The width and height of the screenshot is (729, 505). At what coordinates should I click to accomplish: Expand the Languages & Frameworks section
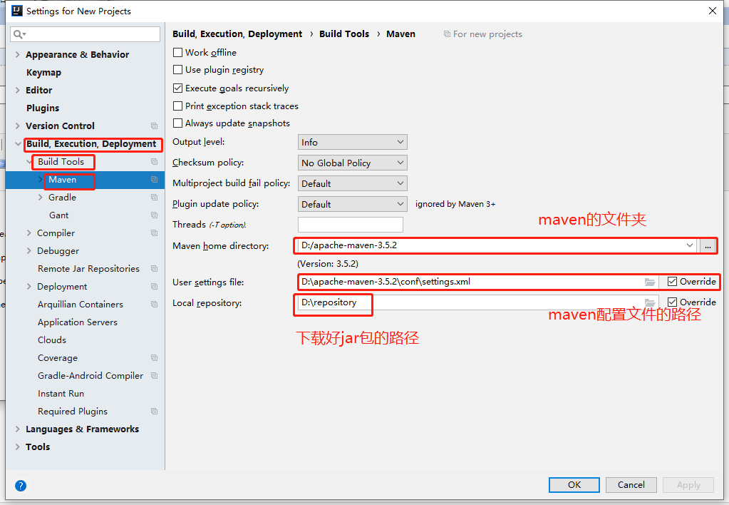18,429
